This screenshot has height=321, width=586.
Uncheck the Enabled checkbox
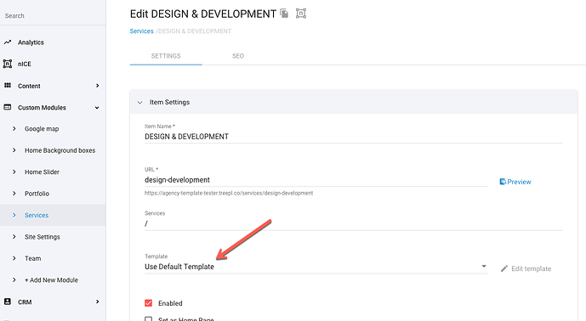[x=148, y=302]
